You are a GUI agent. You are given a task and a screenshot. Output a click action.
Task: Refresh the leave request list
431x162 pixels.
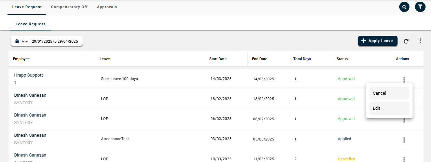tap(406, 41)
